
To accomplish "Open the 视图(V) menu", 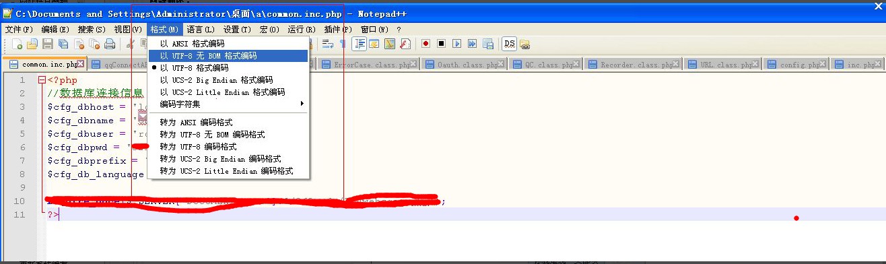I will coord(128,30).
